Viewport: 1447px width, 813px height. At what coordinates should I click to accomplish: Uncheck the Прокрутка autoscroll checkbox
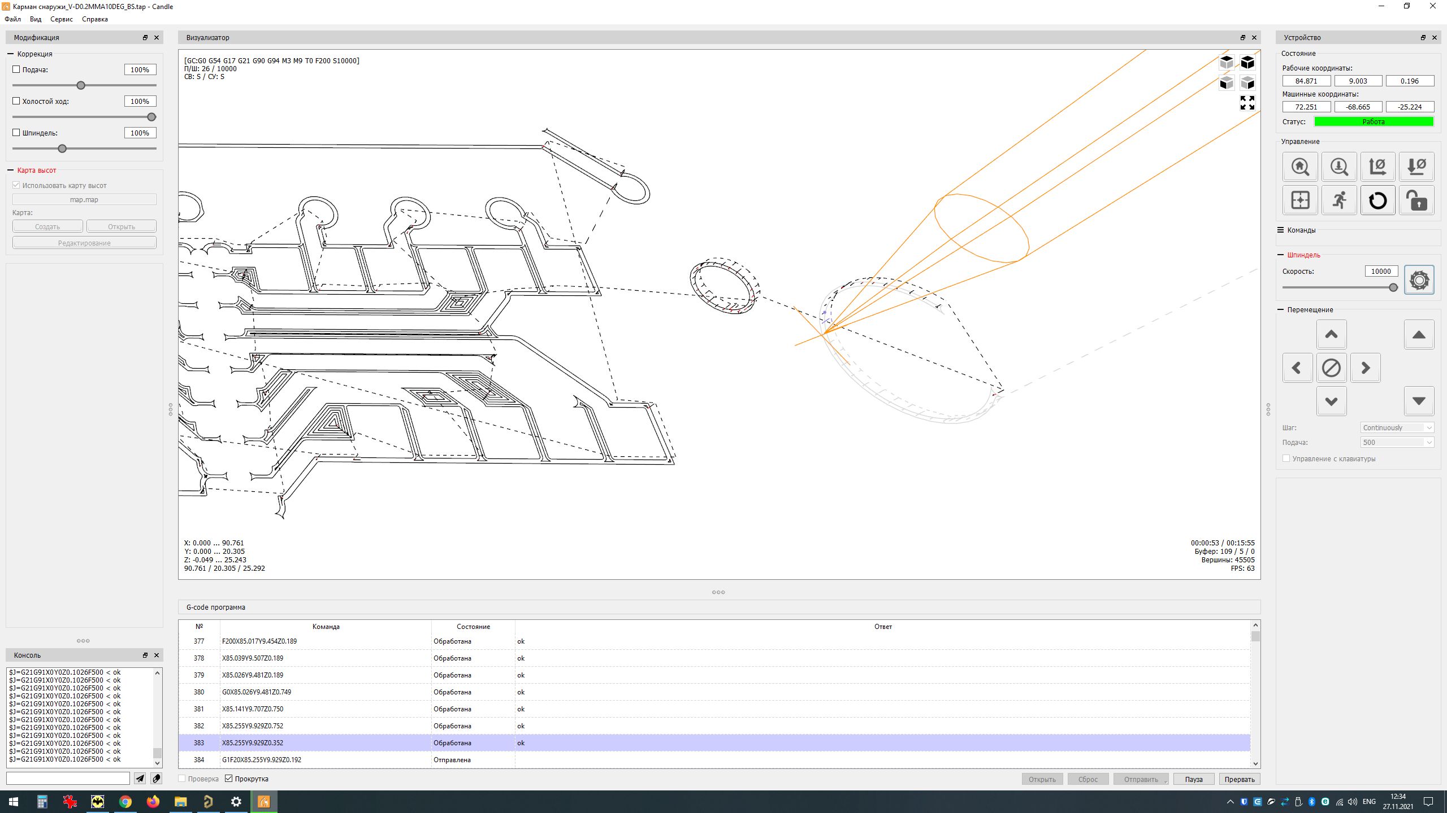(229, 779)
